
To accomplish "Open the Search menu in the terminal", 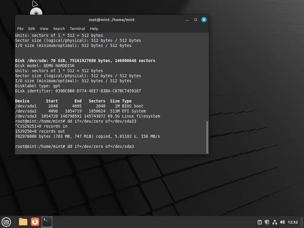I will pyautogui.click(x=59, y=29).
